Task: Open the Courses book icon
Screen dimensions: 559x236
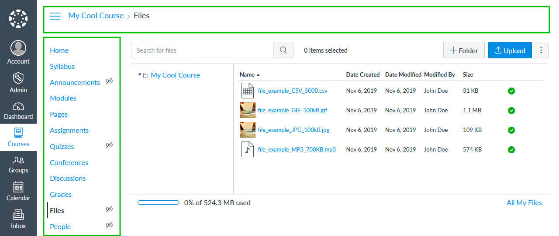Action: tap(18, 133)
